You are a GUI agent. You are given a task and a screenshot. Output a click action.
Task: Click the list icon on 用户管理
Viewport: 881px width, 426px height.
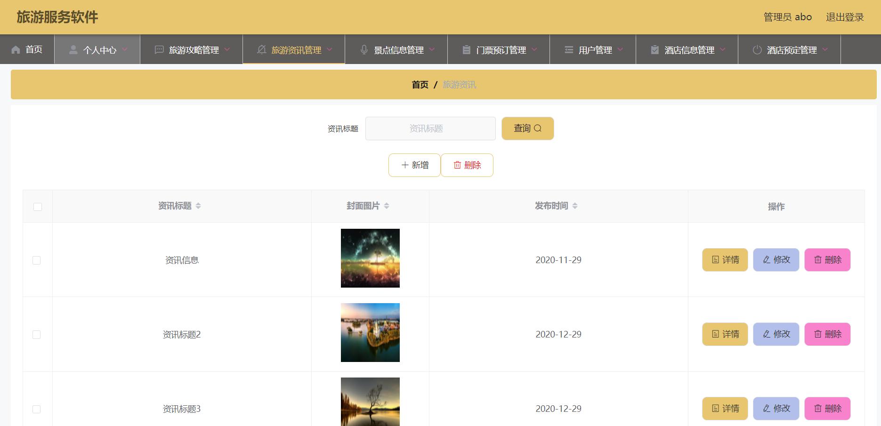click(567, 49)
